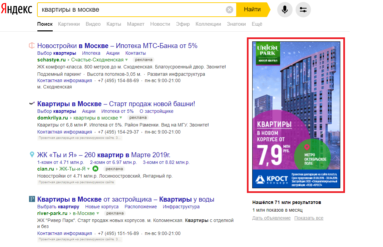Click Инфраструктура sitelink
383x247 pixels.
181,207
